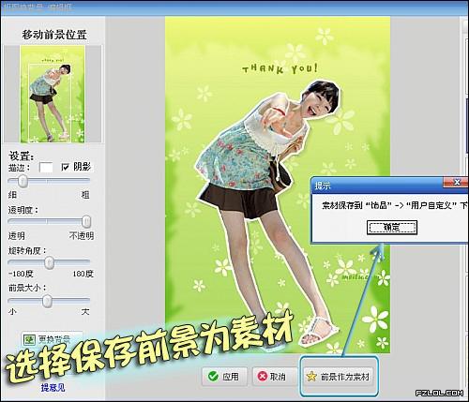Viewport: 469px width, 402px height.
Task: Click the rotation angle (旋转角度) slider handle
Action: (49, 262)
